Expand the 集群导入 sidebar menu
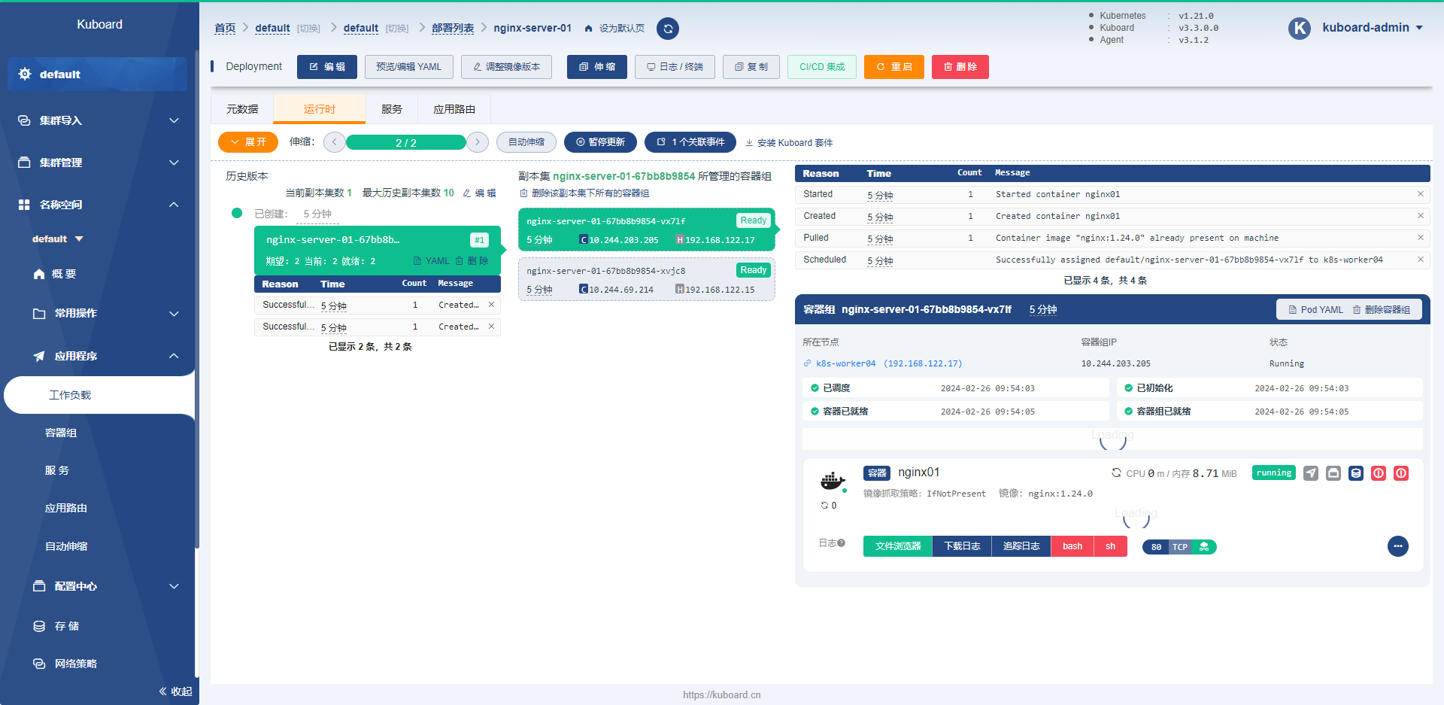The image size is (1444, 705). [x=174, y=120]
